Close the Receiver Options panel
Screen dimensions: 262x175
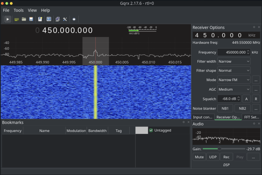[259, 27]
